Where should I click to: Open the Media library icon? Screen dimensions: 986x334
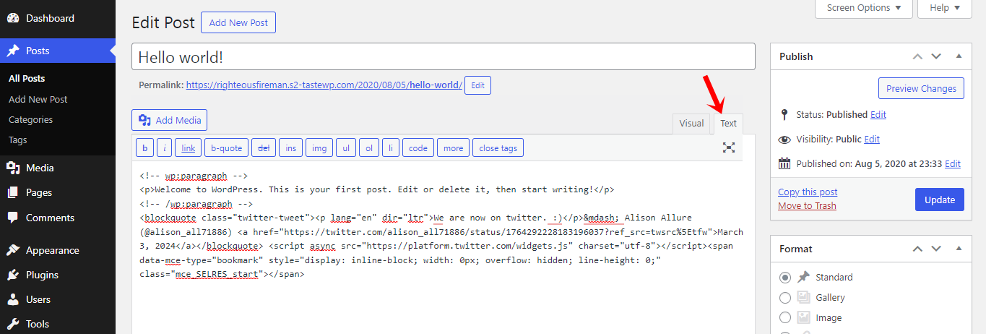[x=13, y=168]
